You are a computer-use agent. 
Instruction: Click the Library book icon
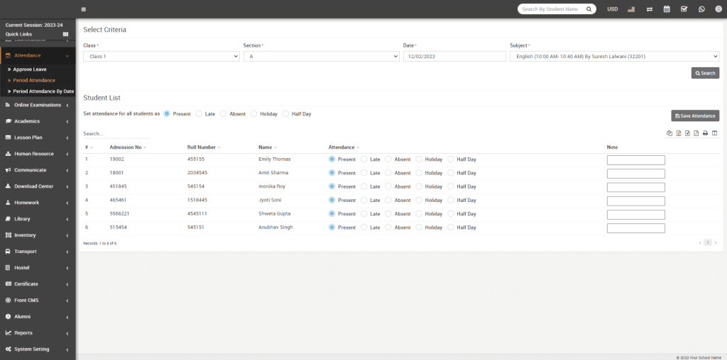coord(8,219)
